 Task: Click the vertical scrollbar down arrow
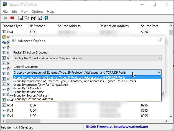(x=171, y=116)
